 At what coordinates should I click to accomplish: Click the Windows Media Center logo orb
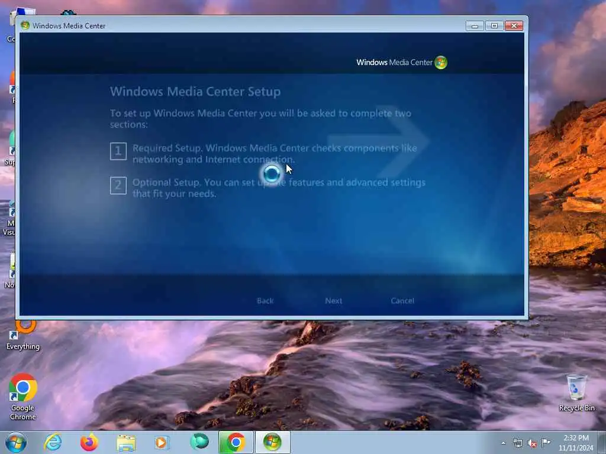pyautogui.click(x=440, y=63)
